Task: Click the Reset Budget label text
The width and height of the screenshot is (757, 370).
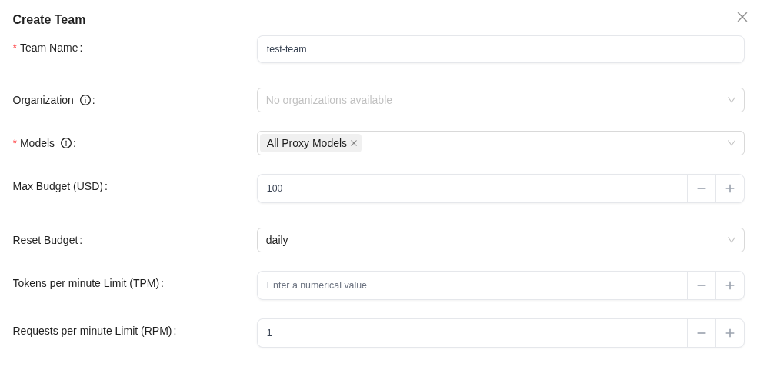Action: click(x=45, y=240)
